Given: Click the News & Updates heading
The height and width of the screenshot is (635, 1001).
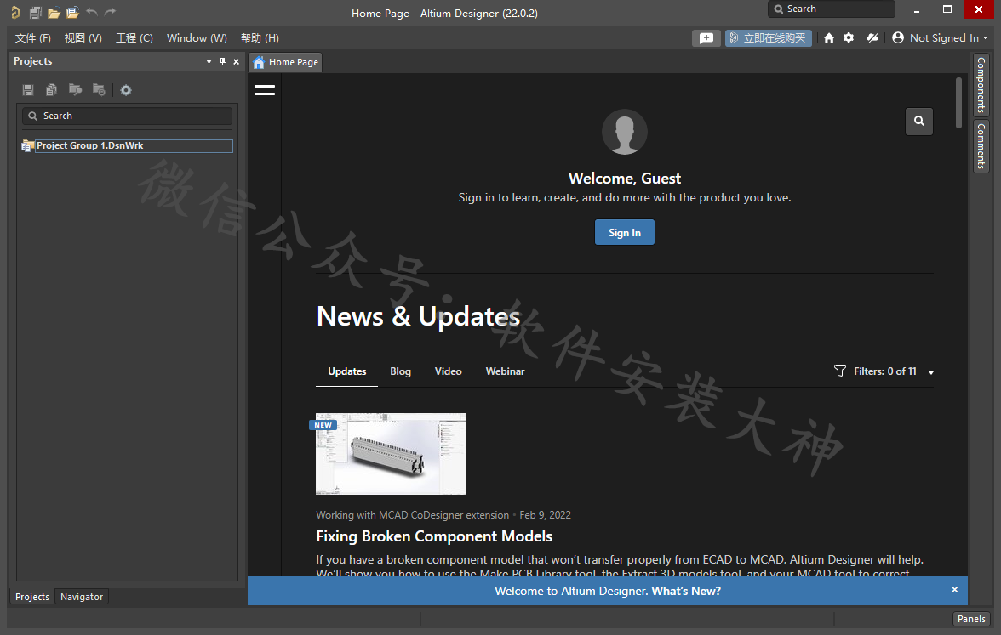Looking at the screenshot, I should pyautogui.click(x=418, y=317).
